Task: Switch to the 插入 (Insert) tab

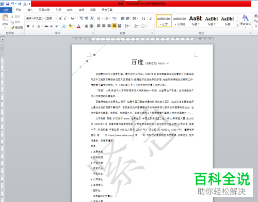Action: pos(30,10)
